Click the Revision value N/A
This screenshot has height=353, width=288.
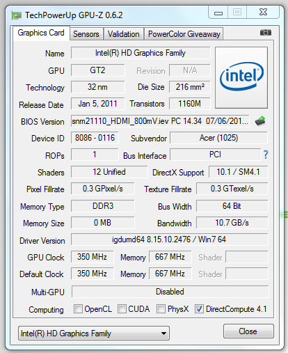point(190,70)
